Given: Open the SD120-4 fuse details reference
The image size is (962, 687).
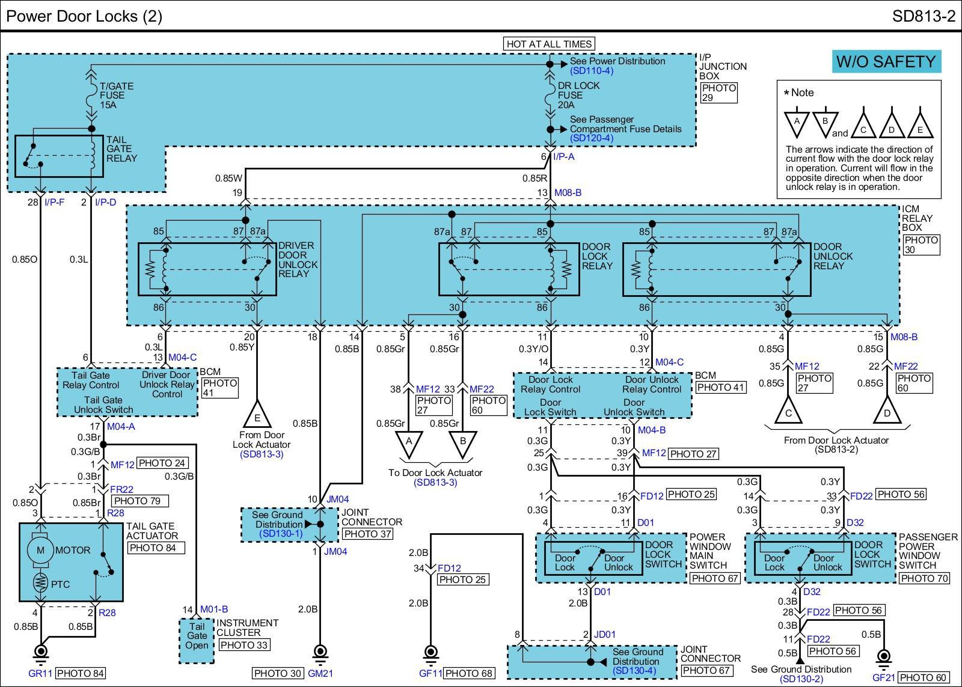Looking at the screenshot, I should tap(592, 138).
